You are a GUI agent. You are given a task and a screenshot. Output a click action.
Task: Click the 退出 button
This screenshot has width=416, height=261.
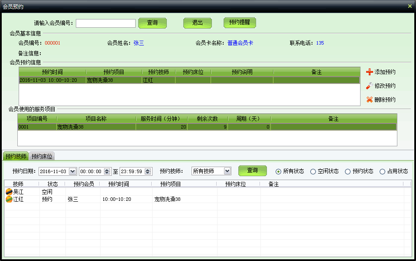click(197, 23)
